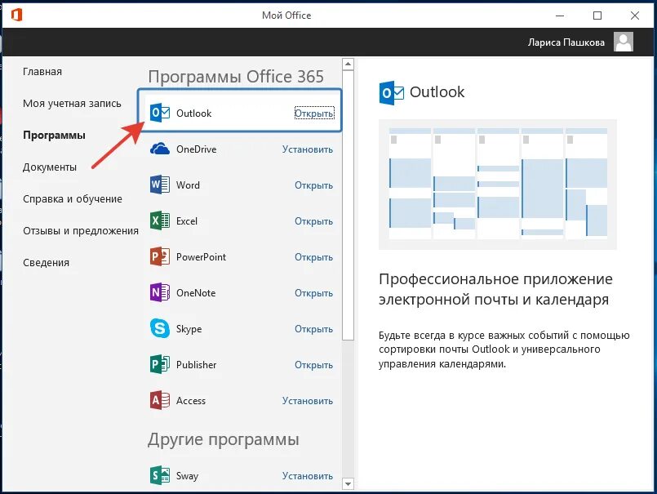Click the Sway app icon
657x494 pixels.
point(160,475)
